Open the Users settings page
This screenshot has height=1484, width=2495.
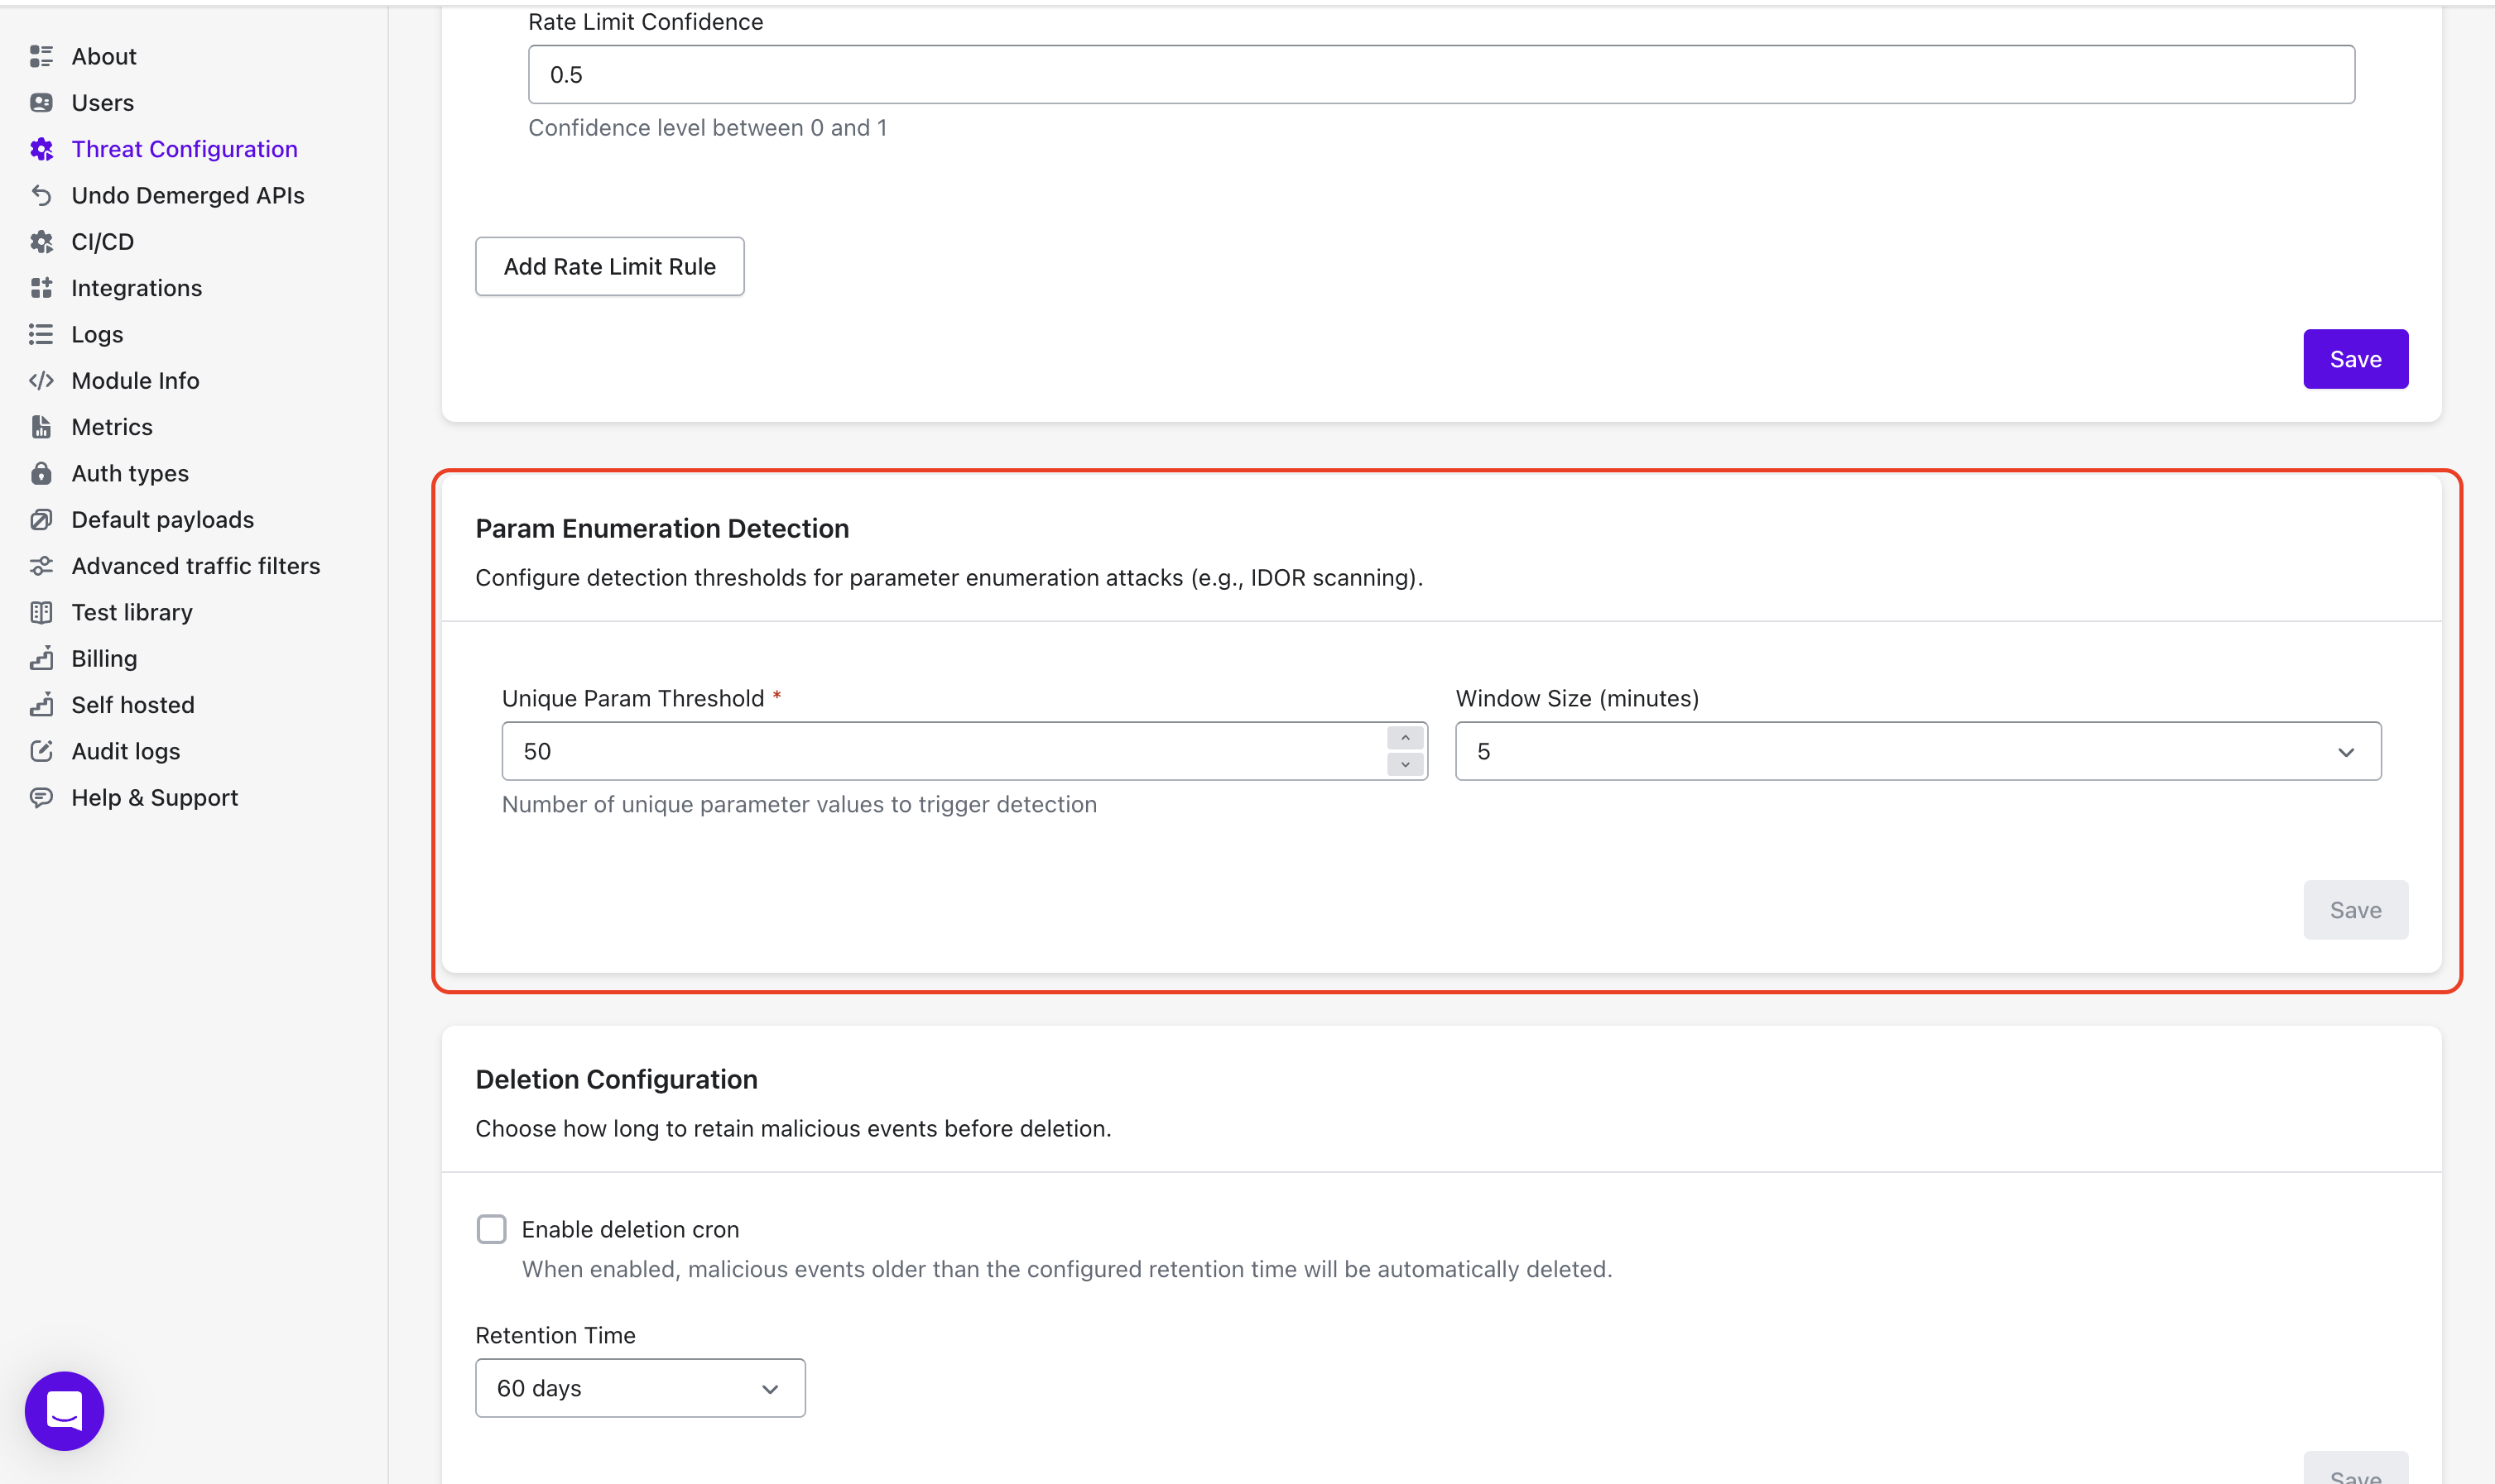(x=102, y=103)
